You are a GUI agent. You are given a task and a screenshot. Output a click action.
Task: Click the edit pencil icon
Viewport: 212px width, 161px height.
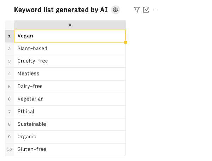pos(146,10)
